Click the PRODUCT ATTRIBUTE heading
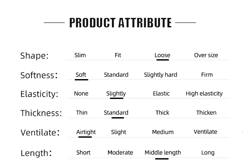The width and height of the screenshot is (244, 166). [x=120, y=23]
